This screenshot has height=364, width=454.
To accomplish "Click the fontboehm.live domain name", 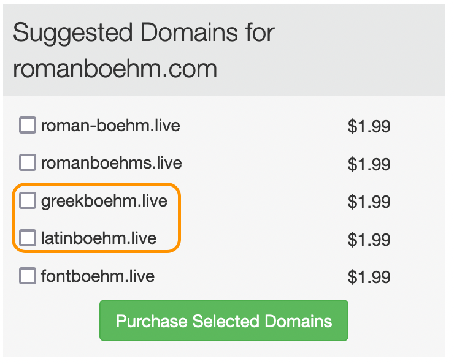I will click(98, 276).
